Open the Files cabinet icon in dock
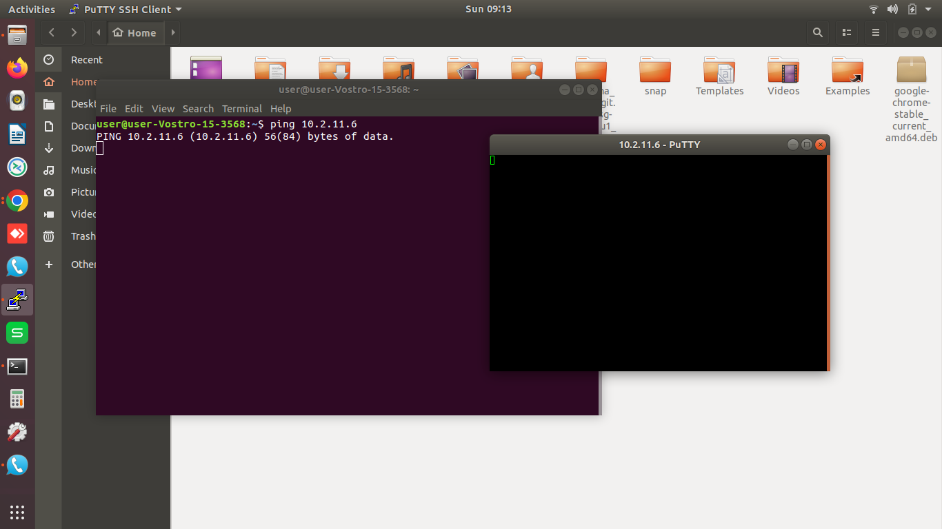 pos(17,34)
